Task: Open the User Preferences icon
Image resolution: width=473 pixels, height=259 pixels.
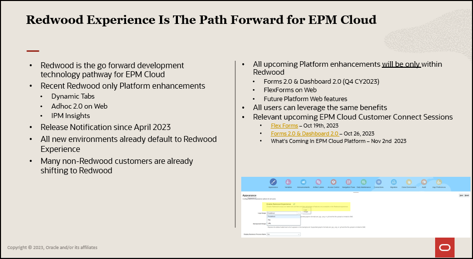Action: pyautogui.click(x=439, y=182)
